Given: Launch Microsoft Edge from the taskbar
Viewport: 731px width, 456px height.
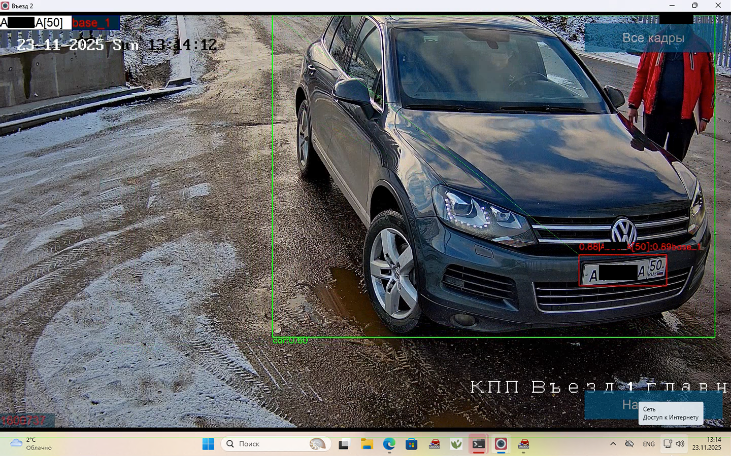Looking at the screenshot, I should [x=389, y=444].
